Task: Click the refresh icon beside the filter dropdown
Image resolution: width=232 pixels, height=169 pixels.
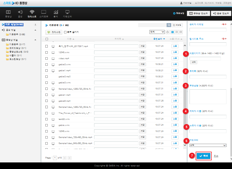Action: point(168,32)
